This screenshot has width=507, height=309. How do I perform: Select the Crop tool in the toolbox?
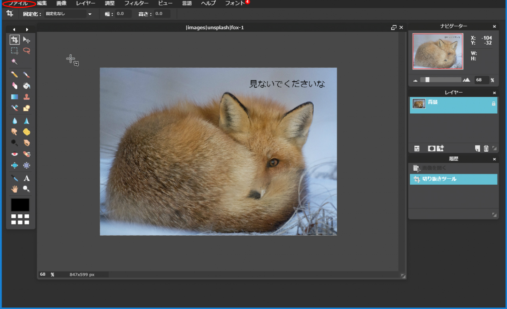click(x=15, y=40)
